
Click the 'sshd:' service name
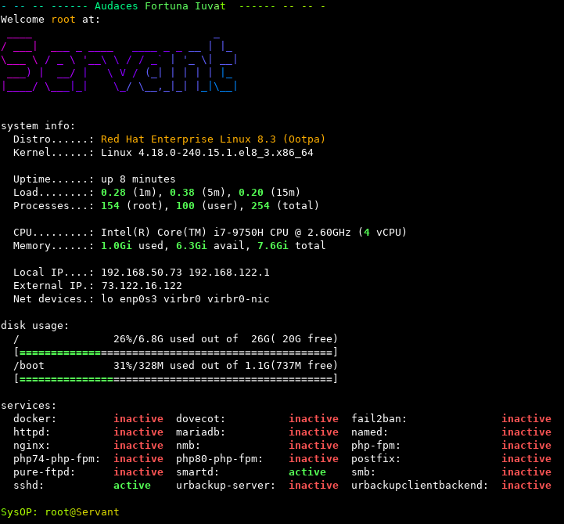tap(28, 486)
